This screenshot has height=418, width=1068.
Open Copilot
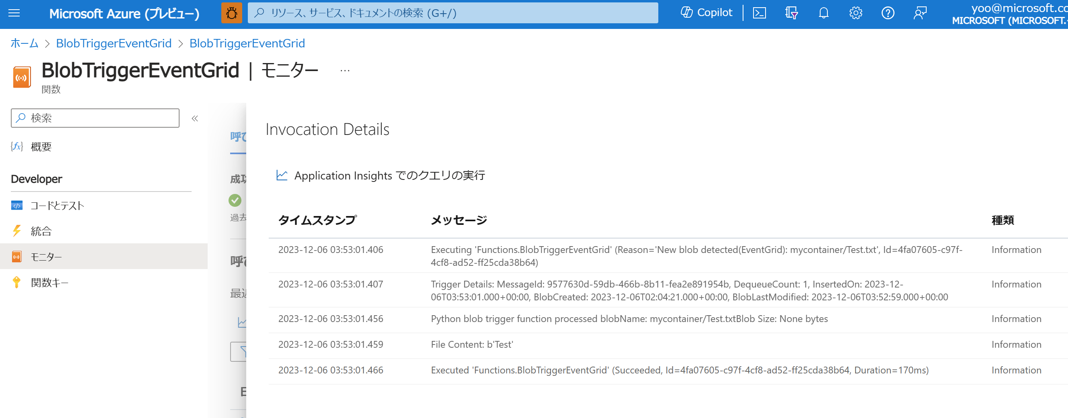pos(706,12)
